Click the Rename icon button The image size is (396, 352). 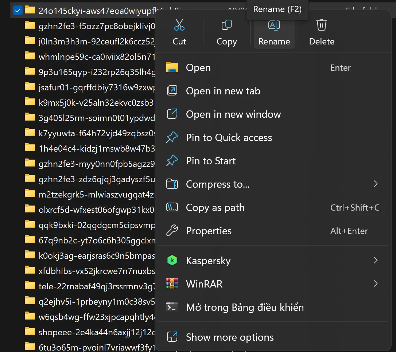[x=274, y=25]
